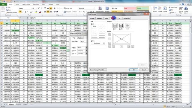Viewport: 192px width, 108px height.
Task: Toggle the bottom border button
Action: [110, 43]
